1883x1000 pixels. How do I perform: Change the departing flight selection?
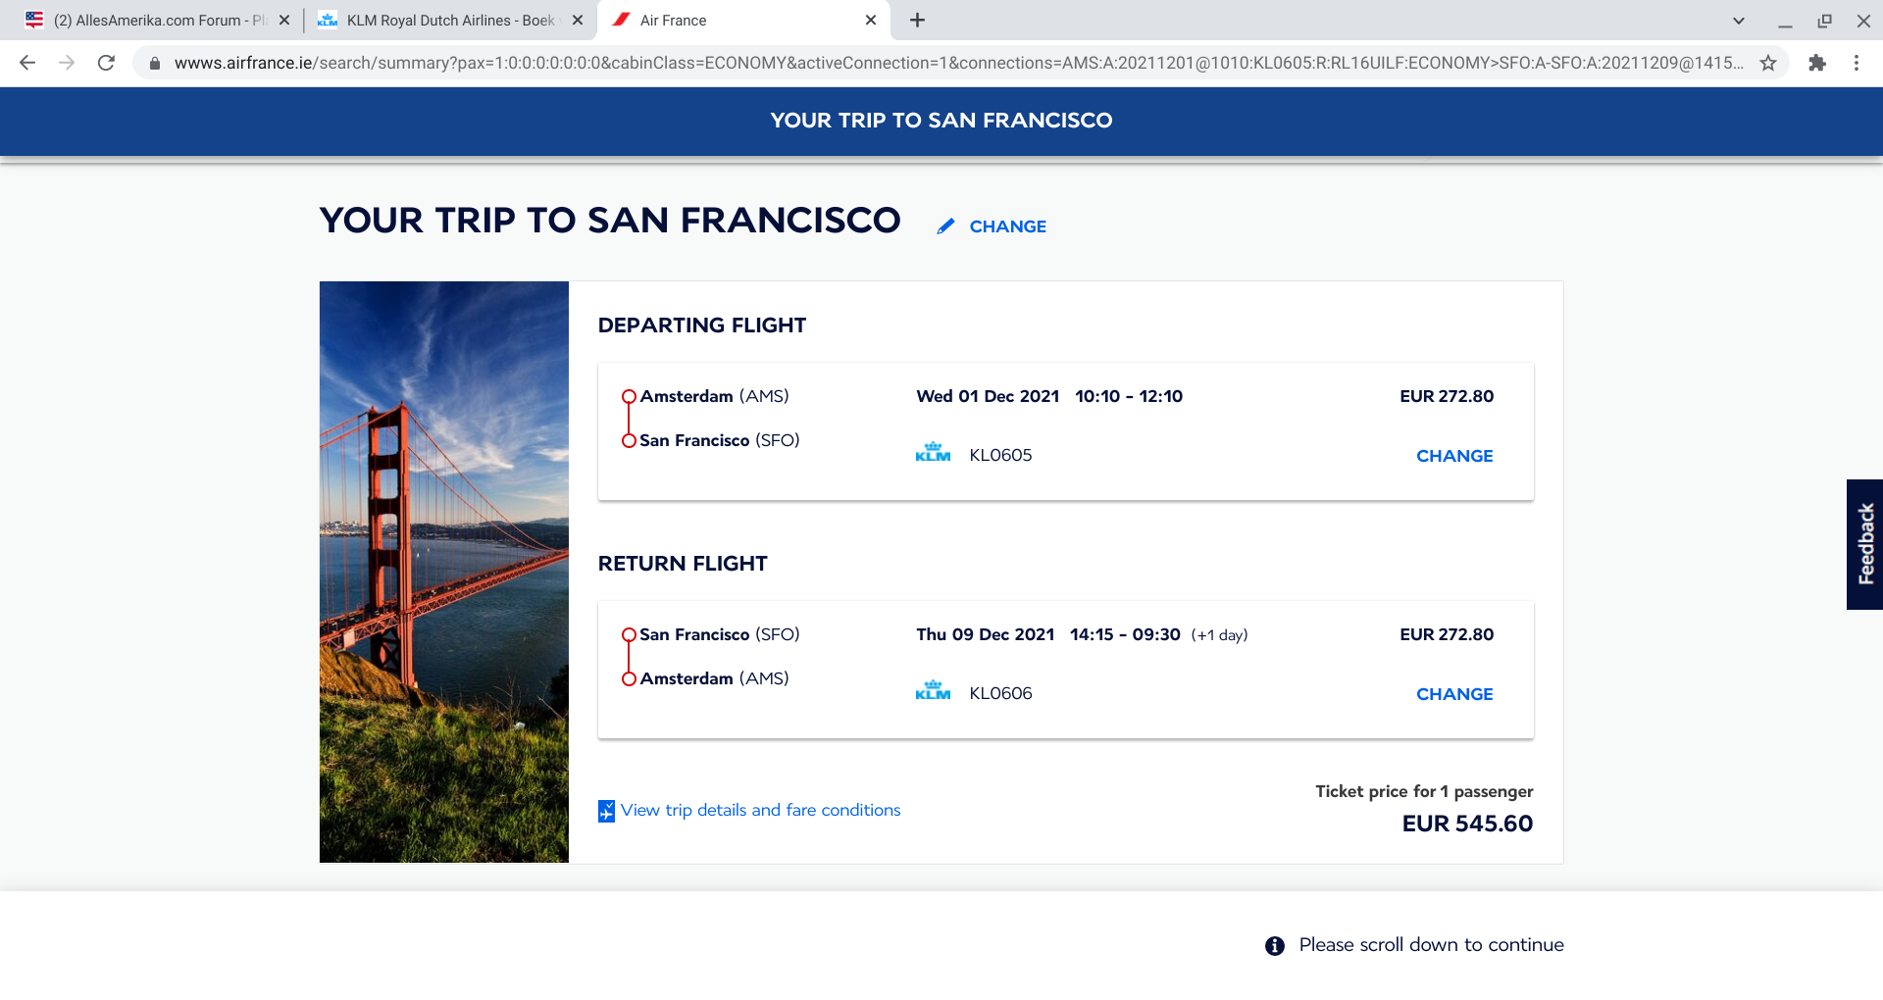pos(1453,456)
